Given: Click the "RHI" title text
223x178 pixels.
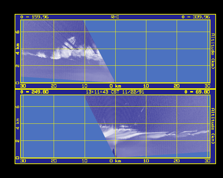Looking at the screenshot, I should point(115,17).
